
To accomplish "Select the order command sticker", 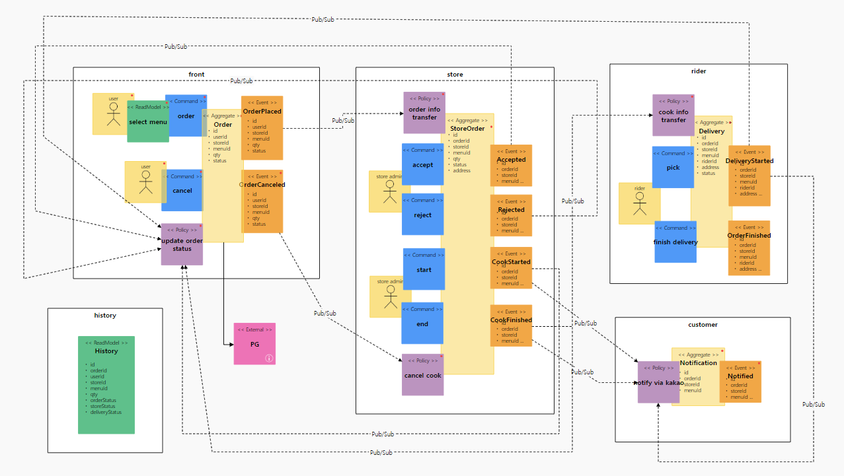I will (186, 116).
